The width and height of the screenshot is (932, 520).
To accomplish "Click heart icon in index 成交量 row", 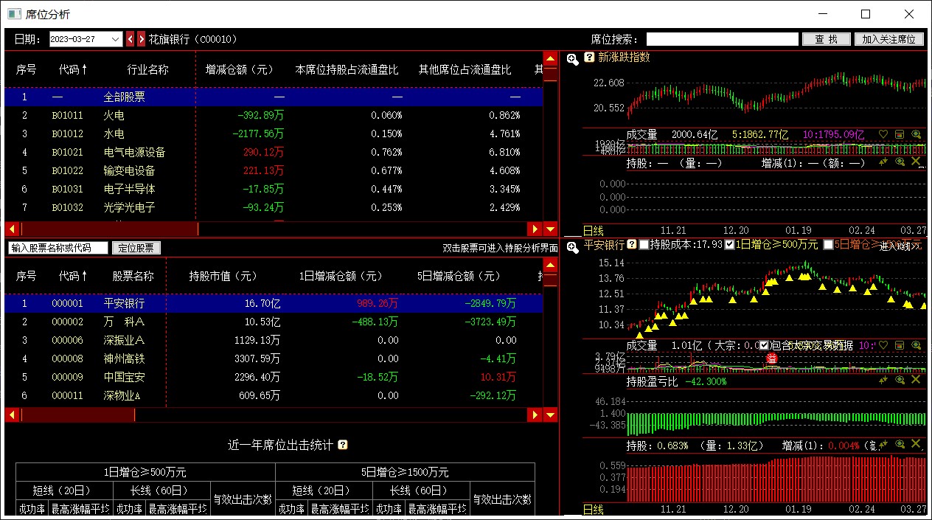I will click(883, 135).
